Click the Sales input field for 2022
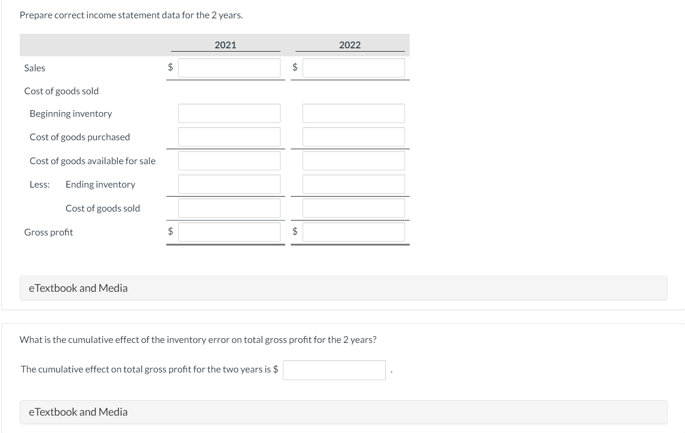Screen dimensions: 685x433 click(354, 67)
